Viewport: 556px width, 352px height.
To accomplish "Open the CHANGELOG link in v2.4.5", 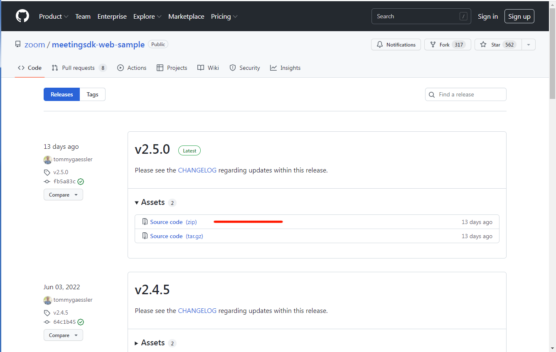I will point(197,311).
